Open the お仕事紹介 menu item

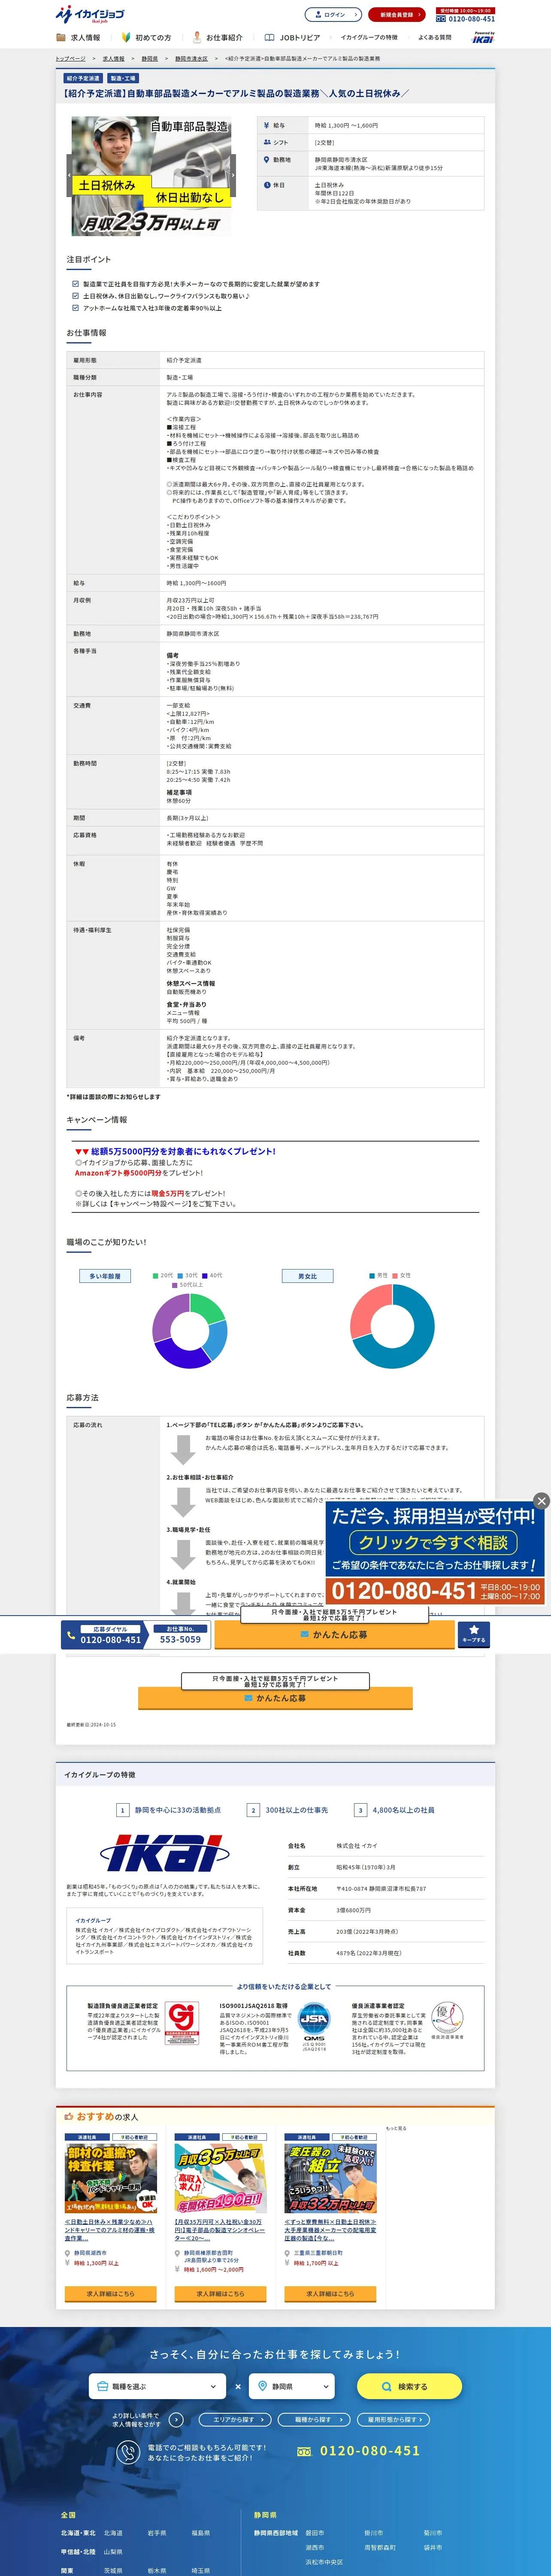[x=218, y=38]
